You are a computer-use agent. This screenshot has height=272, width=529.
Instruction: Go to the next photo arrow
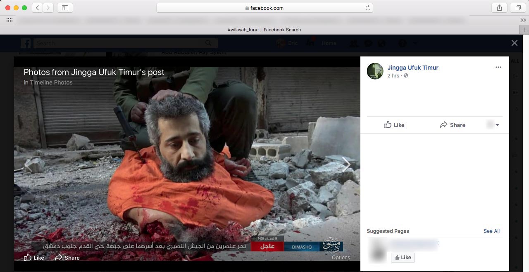(x=346, y=165)
